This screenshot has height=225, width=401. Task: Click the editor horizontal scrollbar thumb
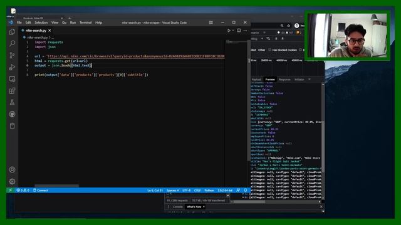(x=57, y=186)
